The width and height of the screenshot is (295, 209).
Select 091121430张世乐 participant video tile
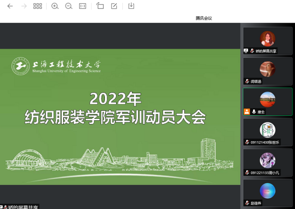click(267, 132)
